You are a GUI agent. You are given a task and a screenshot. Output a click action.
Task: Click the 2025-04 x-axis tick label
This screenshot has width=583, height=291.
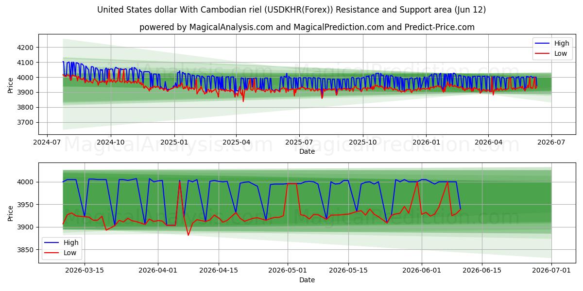pyautogui.click(x=236, y=143)
